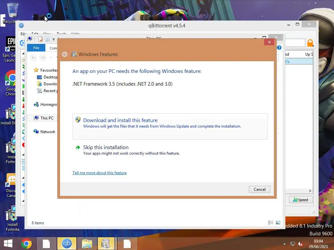This screenshot has width=334, height=250.
Task: Open Quick Access Toolbar customize dropdown
Action: click(x=54, y=39)
